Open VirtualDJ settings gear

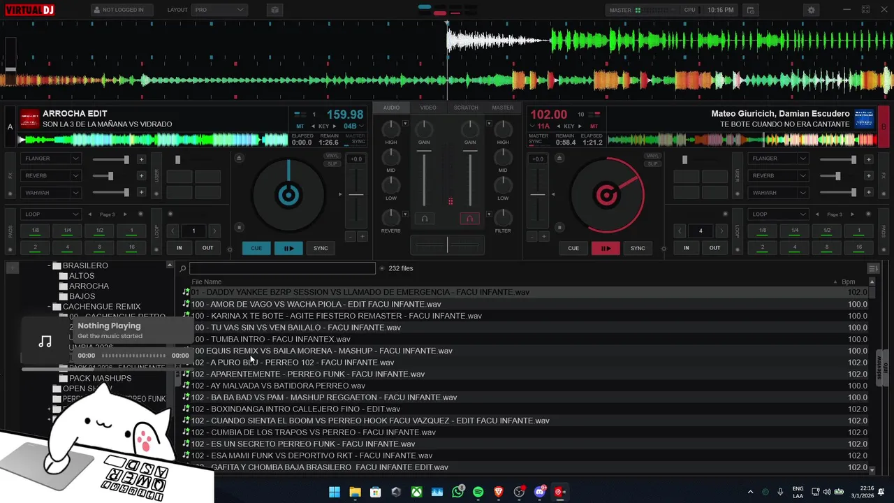click(x=811, y=10)
